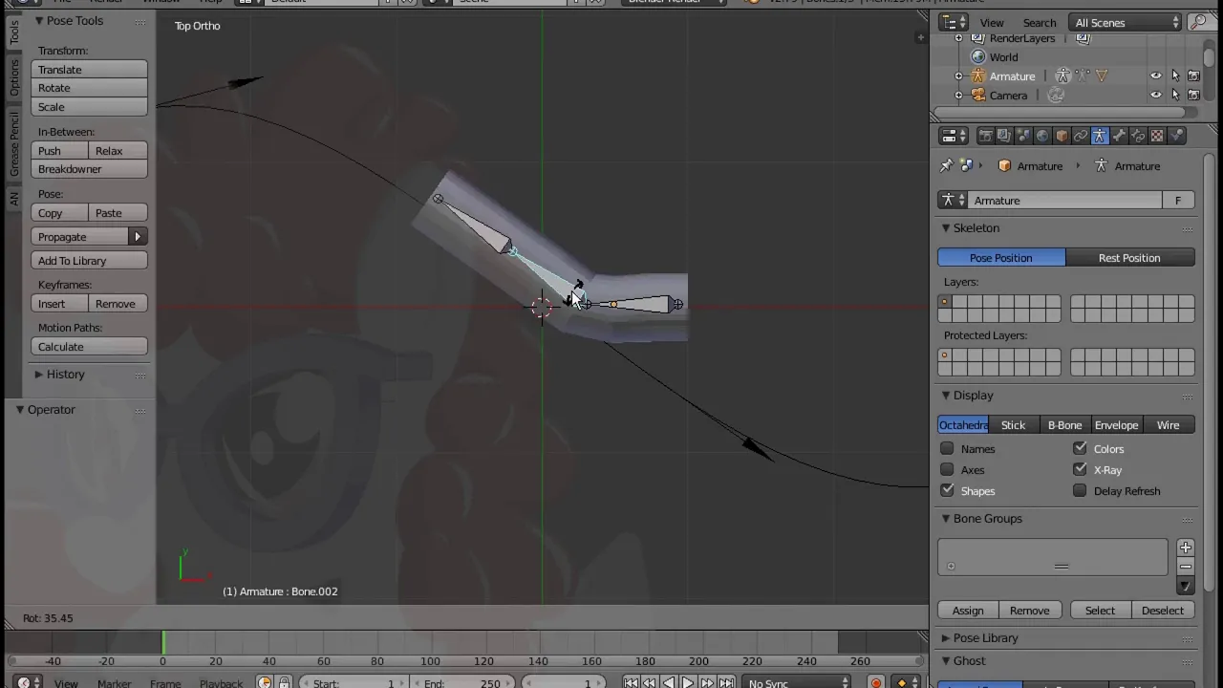Expand the RenderLayers tree item
The width and height of the screenshot is (1223, 688).
tap(958, 38)
